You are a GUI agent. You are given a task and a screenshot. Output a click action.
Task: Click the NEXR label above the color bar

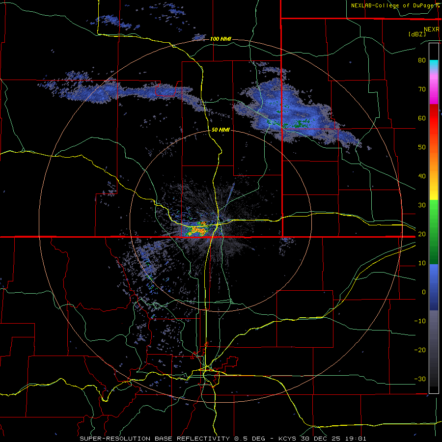tap(432, 29)
